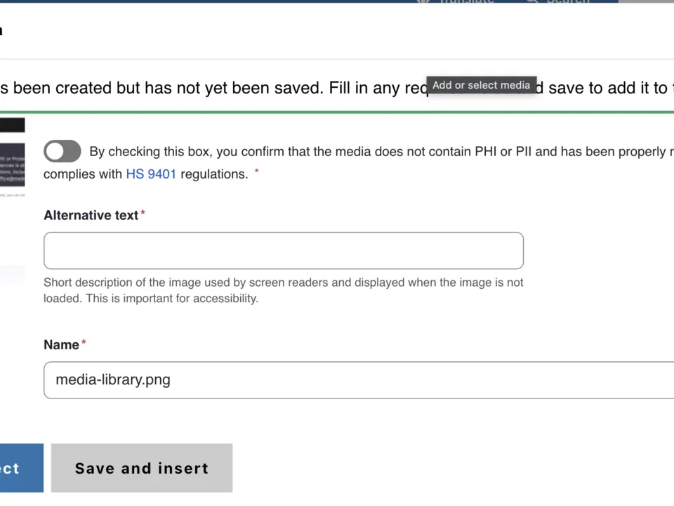Click the Search magnifying glass icon

(x=533, y=2)
